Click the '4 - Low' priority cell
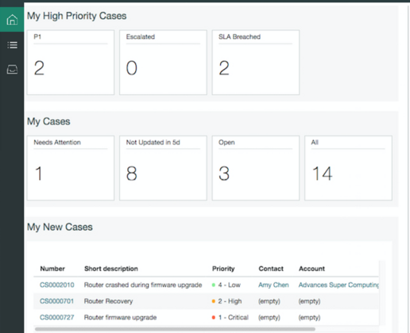Viewport: 410px width, 333px height. 226,285
